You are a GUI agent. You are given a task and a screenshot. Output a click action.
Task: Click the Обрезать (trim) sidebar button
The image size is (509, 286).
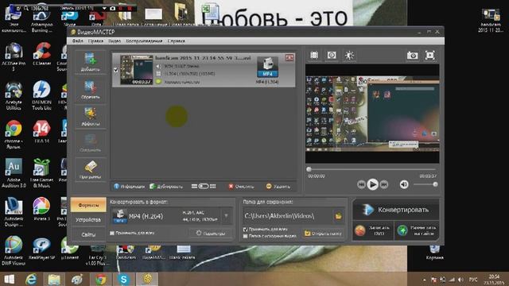coord(90,90)
